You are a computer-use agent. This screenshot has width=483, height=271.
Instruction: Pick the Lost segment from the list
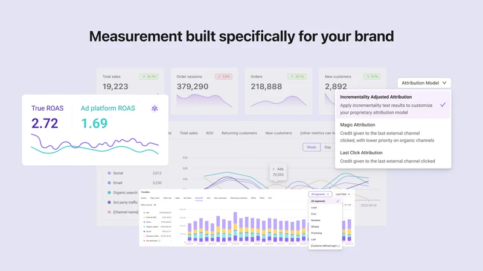(x=325, y=239)
